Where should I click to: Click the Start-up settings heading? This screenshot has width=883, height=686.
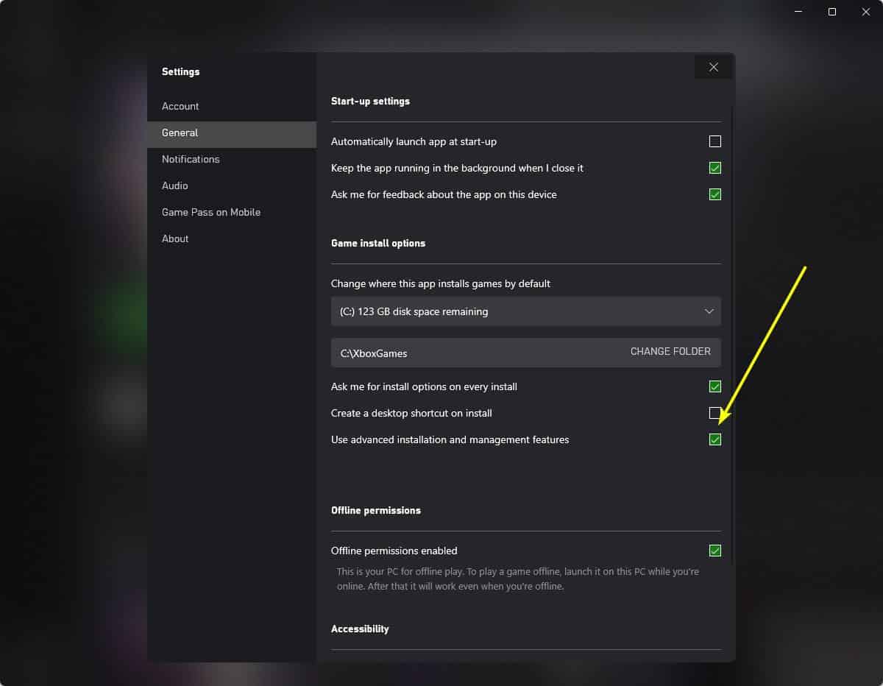[370, 101]
